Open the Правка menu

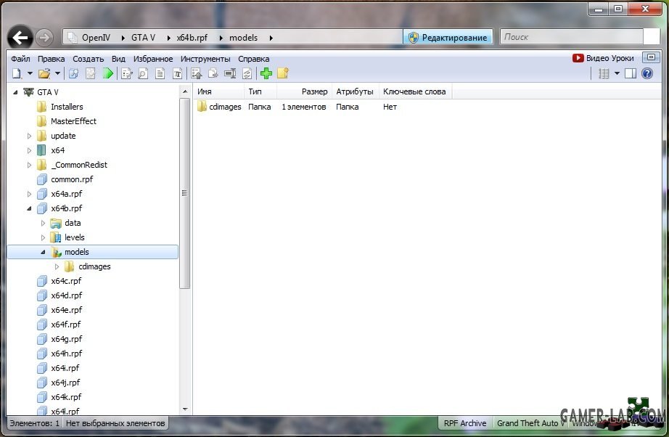(52, 59)
